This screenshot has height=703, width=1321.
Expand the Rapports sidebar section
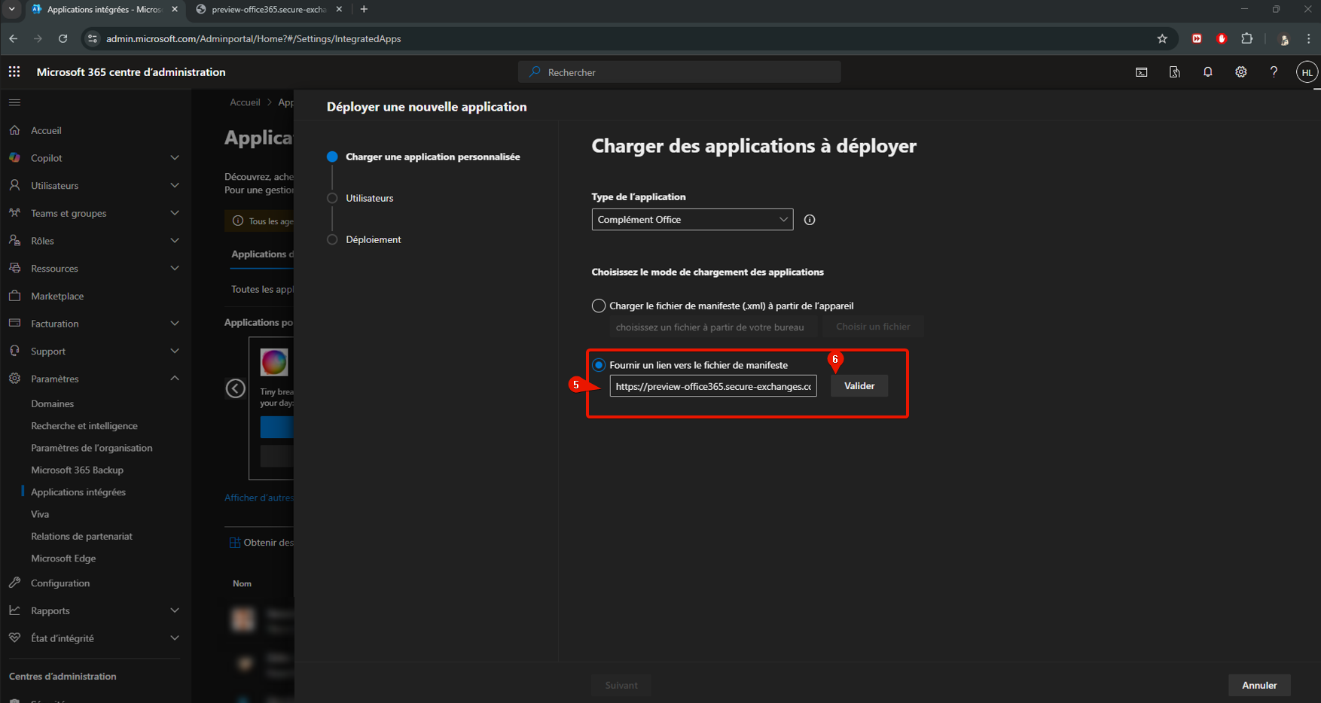coord(175,610)
